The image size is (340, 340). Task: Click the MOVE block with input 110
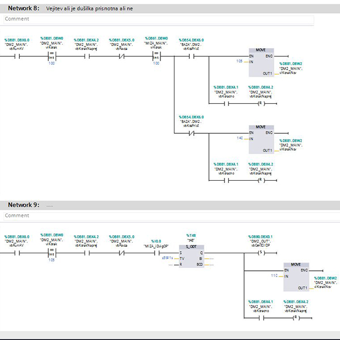296,276
